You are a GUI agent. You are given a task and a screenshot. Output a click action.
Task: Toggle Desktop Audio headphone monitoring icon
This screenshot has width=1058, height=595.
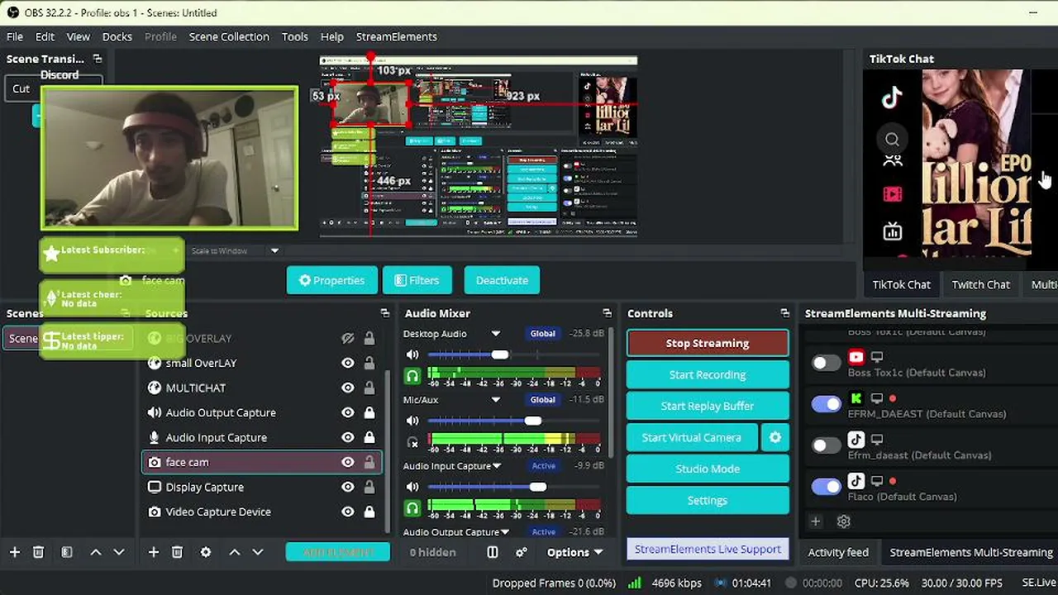(x=412, y=376)
